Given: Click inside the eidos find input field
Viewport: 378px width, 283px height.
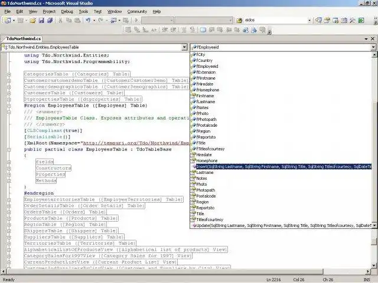Looking at the screenshot, I should [x=275, y=20].
